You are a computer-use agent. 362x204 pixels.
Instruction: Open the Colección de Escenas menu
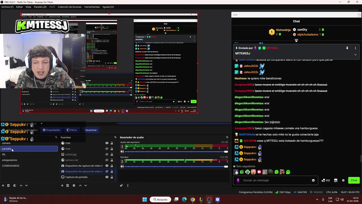(70, 7)
